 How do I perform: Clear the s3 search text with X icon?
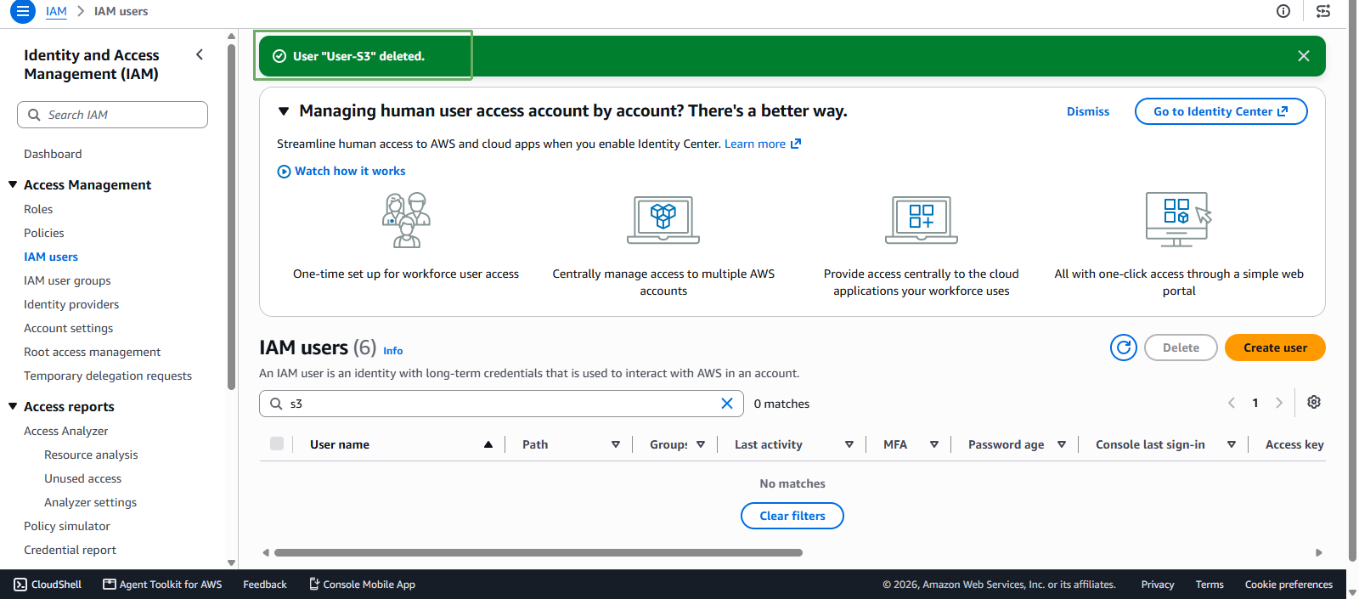tap(727, 404)
